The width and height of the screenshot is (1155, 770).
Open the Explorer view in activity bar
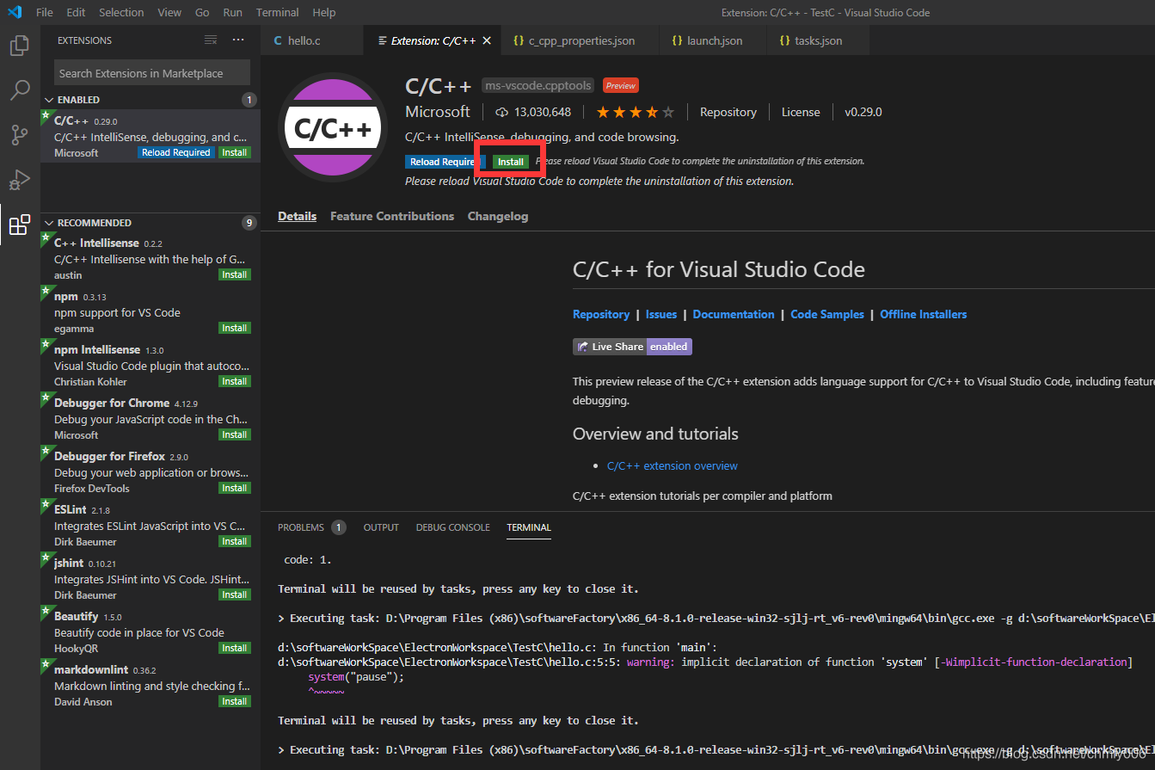(19, 46)
